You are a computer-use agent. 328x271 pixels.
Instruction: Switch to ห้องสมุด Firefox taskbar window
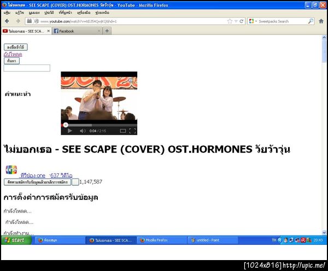point(59,240)
